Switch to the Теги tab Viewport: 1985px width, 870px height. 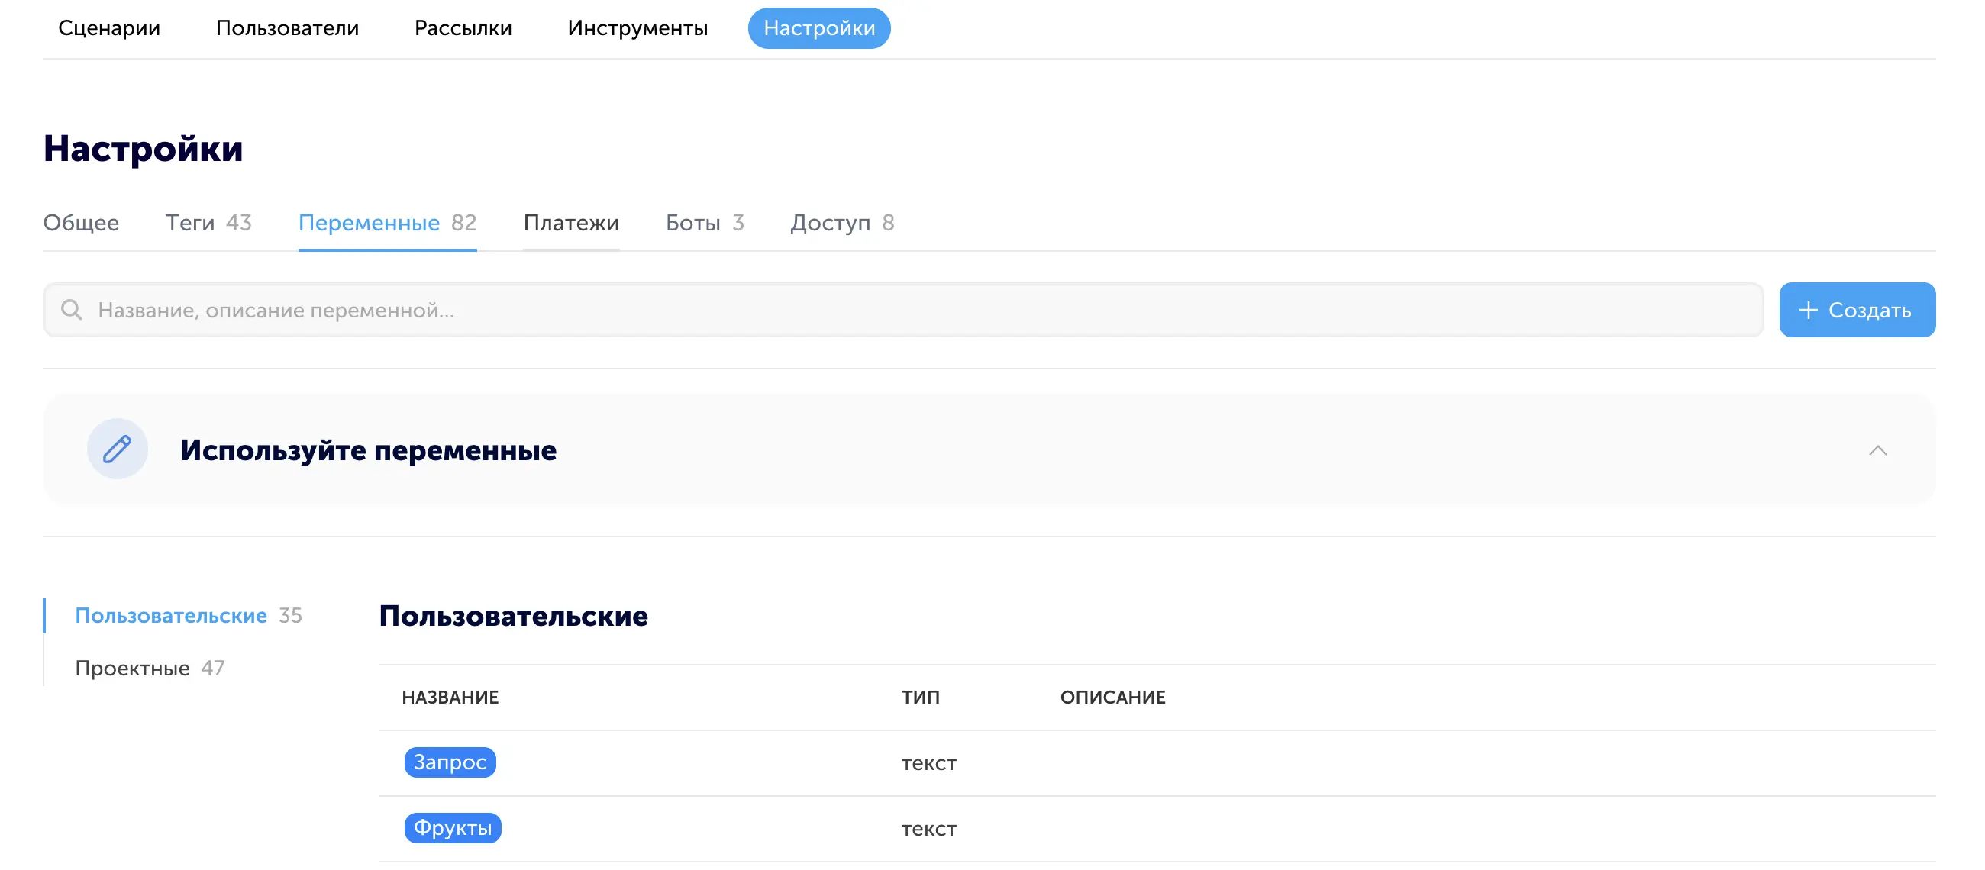(x=208, y=223)
